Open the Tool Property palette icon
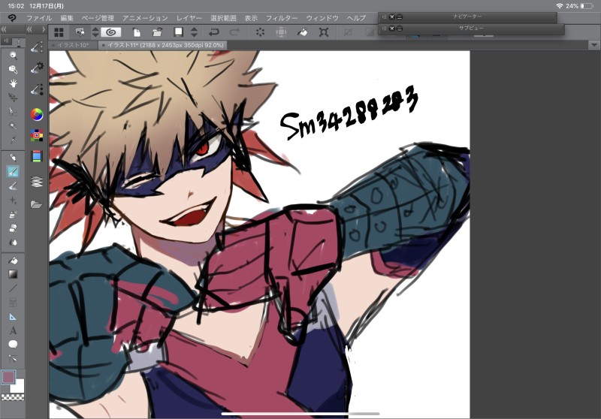 tap(37, 68)
